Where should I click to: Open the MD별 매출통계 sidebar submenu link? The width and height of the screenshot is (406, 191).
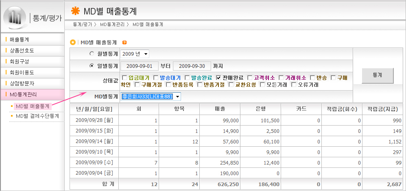click(32, 106)
